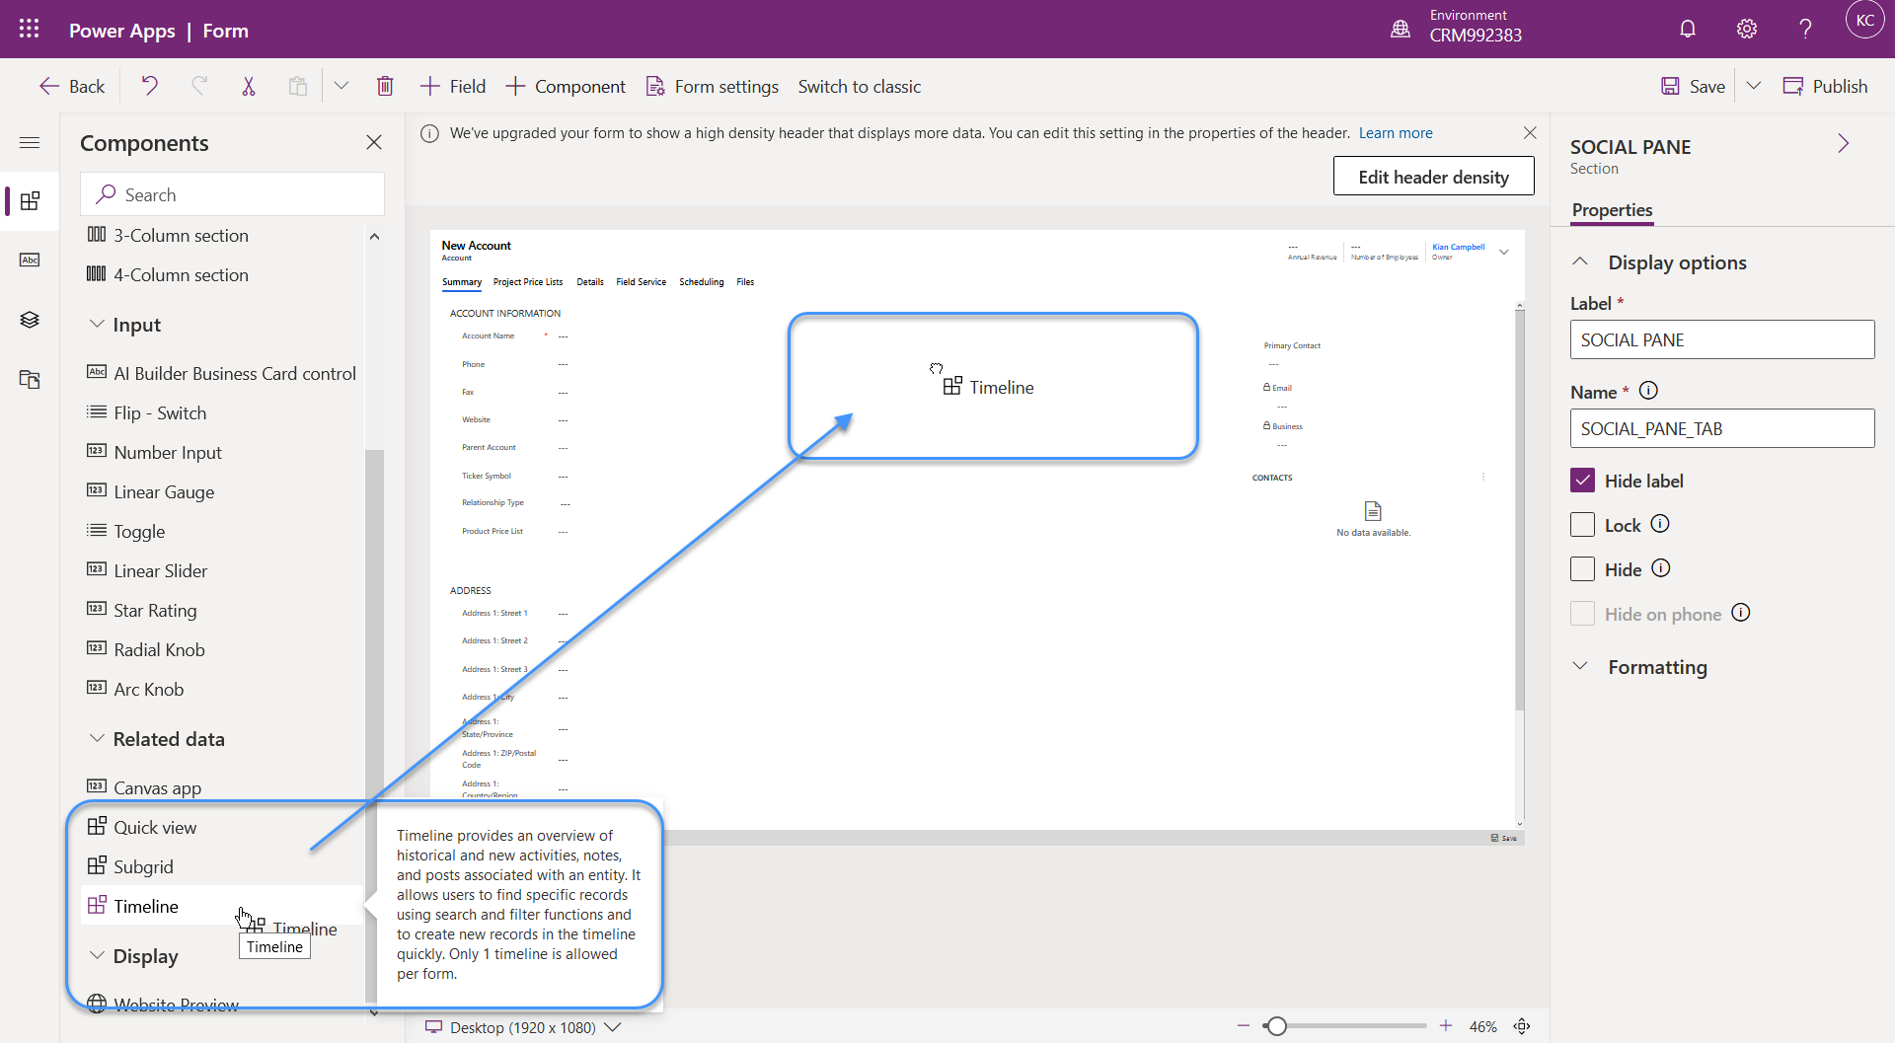Click the Cut scissors icon

pos(248,86)
